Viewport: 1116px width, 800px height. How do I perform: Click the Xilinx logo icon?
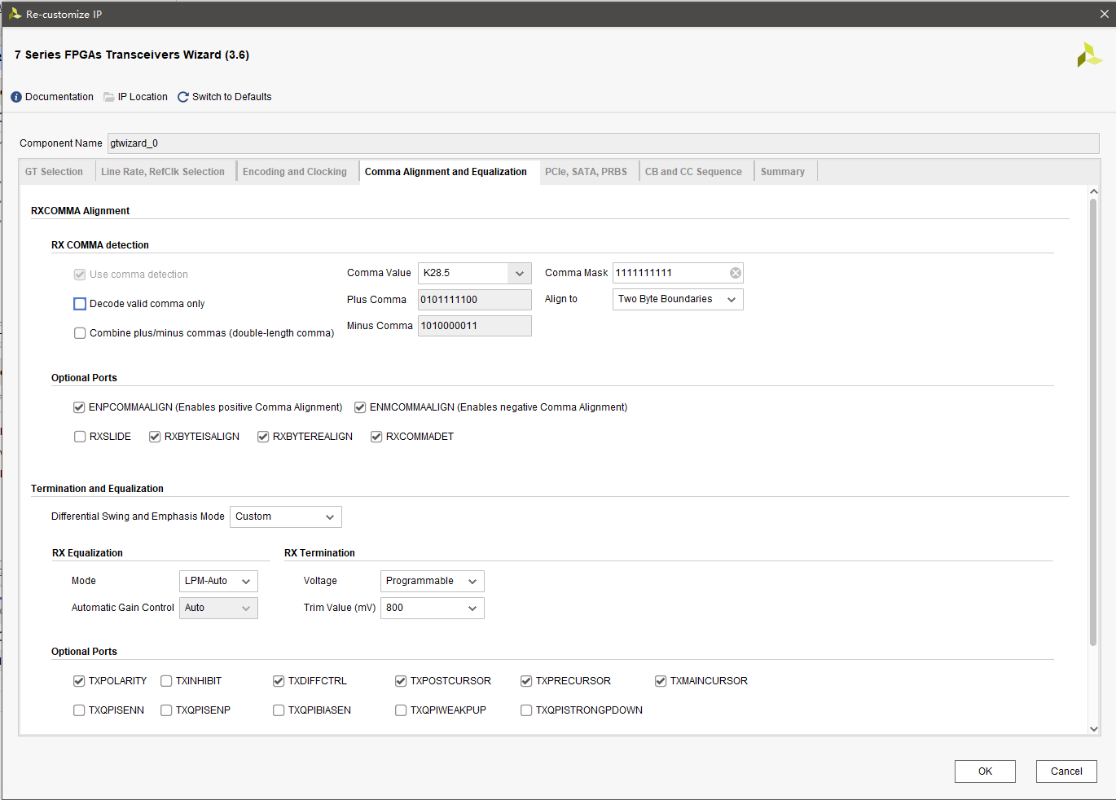point(1089,55)
